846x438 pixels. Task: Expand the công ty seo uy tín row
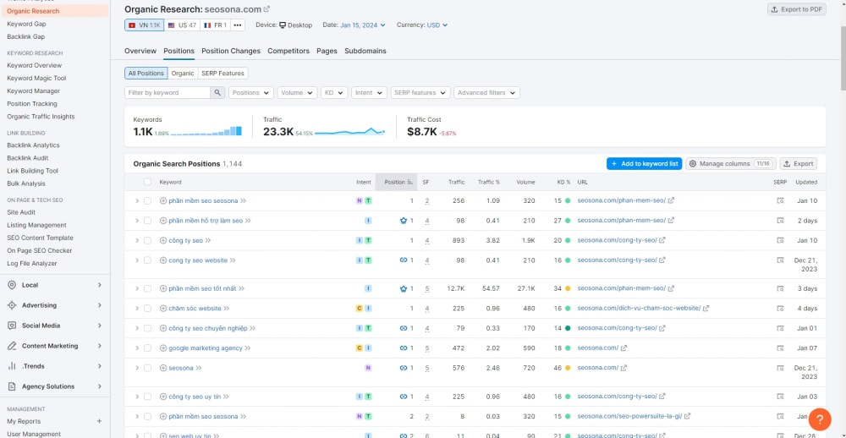(137, 397)
